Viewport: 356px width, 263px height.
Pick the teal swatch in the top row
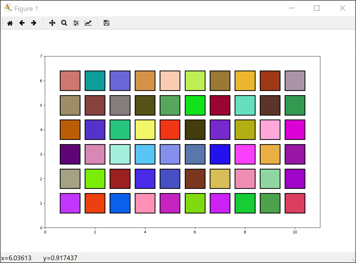[95, 81]
